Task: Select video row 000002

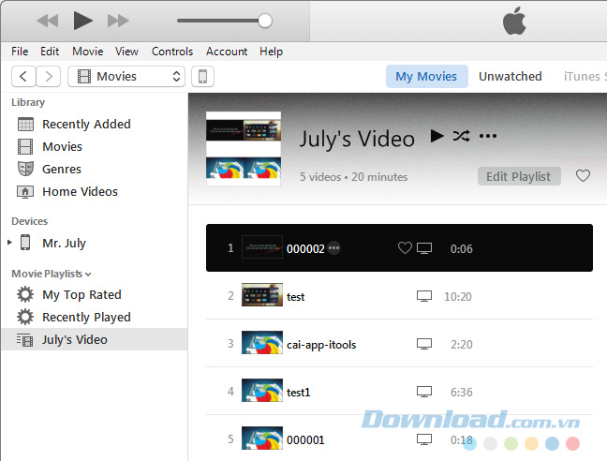Action: 399,247
